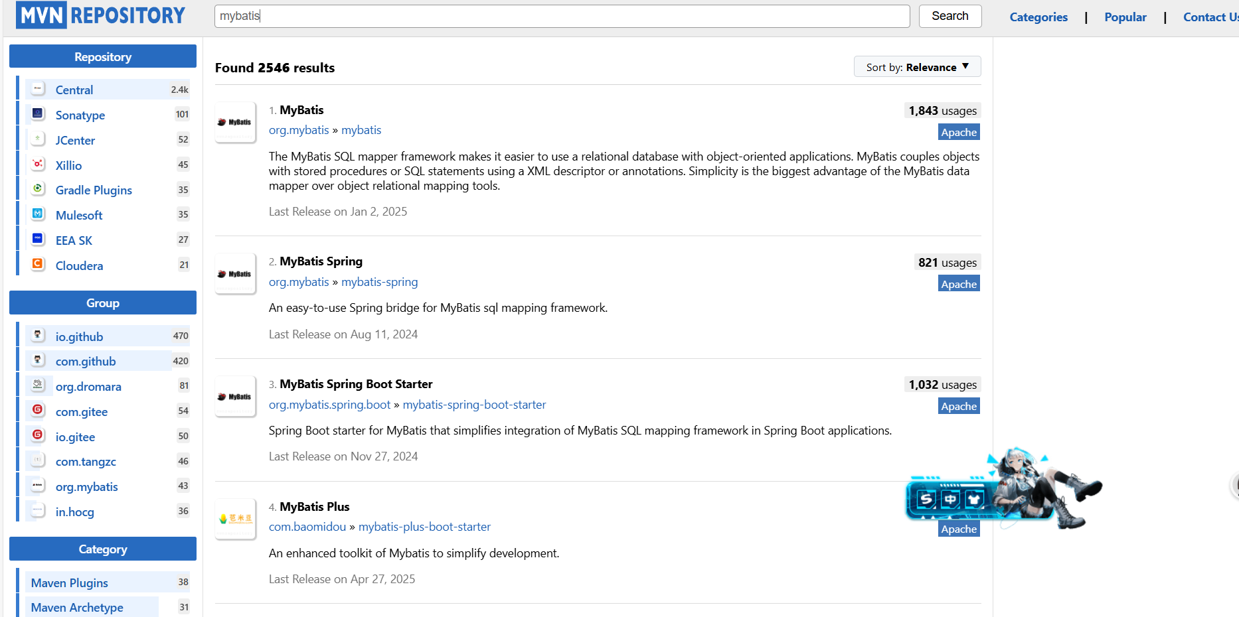Filter by Central repository link
The image size is (1239, 617).
pyautogui.click(x=74, y=90)
